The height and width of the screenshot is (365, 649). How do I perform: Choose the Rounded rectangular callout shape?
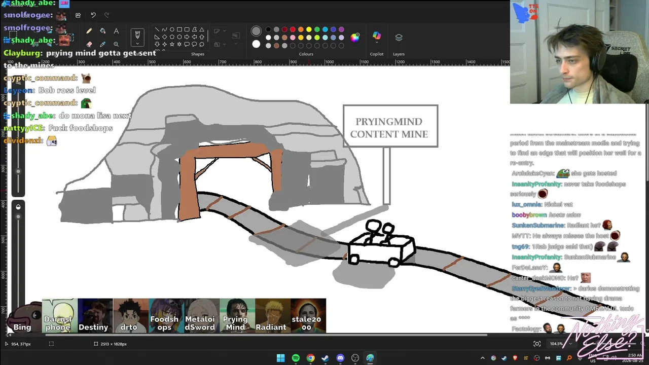click(187, 45)
